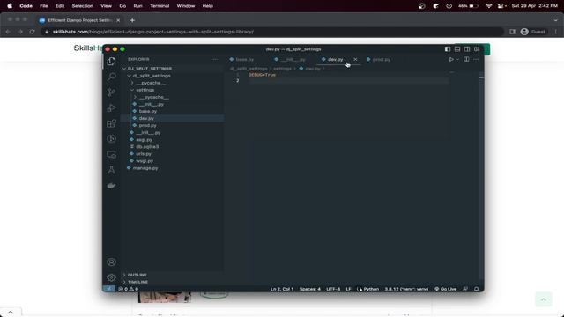Click the remote window indicator in status bar
Screen dimensions: 564x317
pos(108,289)
